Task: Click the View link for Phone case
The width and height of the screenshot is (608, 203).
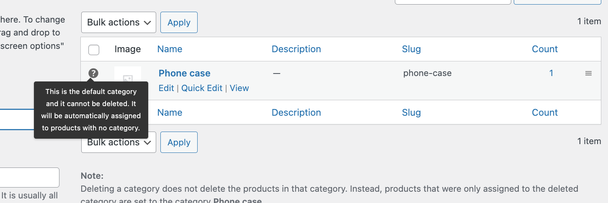Action: 240,88
